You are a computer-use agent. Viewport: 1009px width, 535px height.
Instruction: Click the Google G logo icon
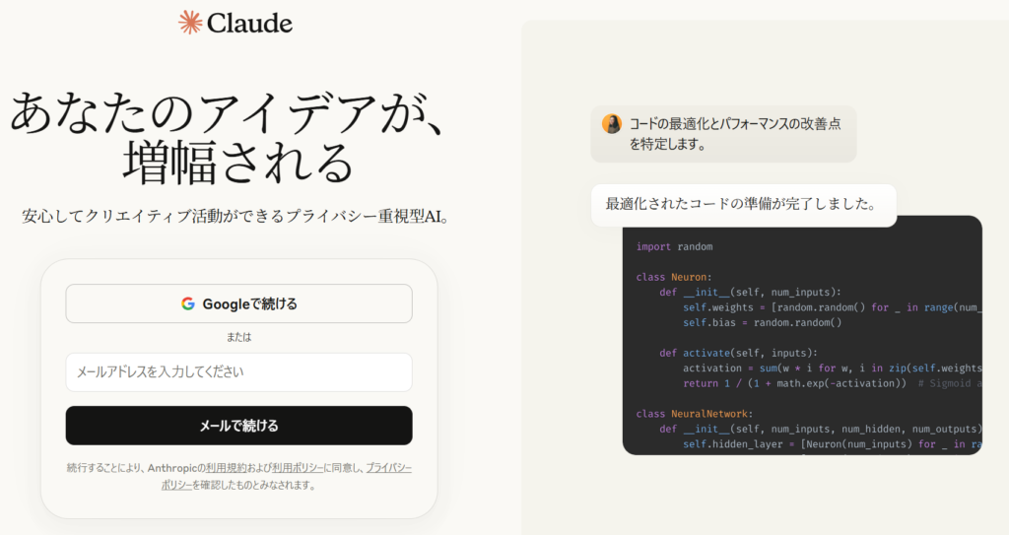click(x=188, y=303)
